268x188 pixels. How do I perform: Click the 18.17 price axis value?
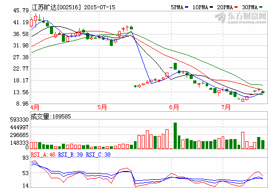(x=21, y=80)
